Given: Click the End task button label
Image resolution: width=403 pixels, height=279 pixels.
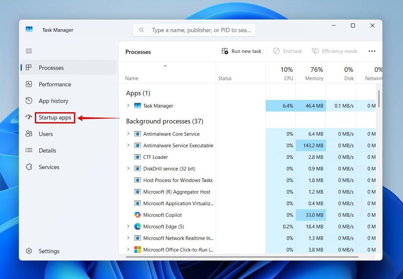Looking at the screenshot, I should click(x=293, y=51).
